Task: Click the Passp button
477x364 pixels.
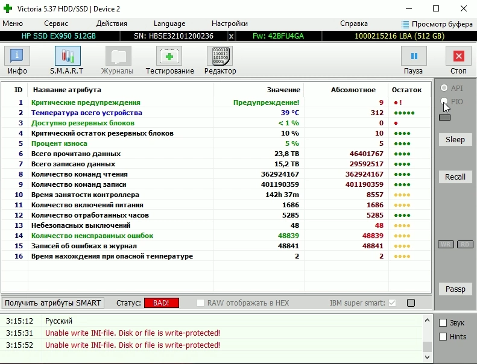Action: tap(455, 289)
